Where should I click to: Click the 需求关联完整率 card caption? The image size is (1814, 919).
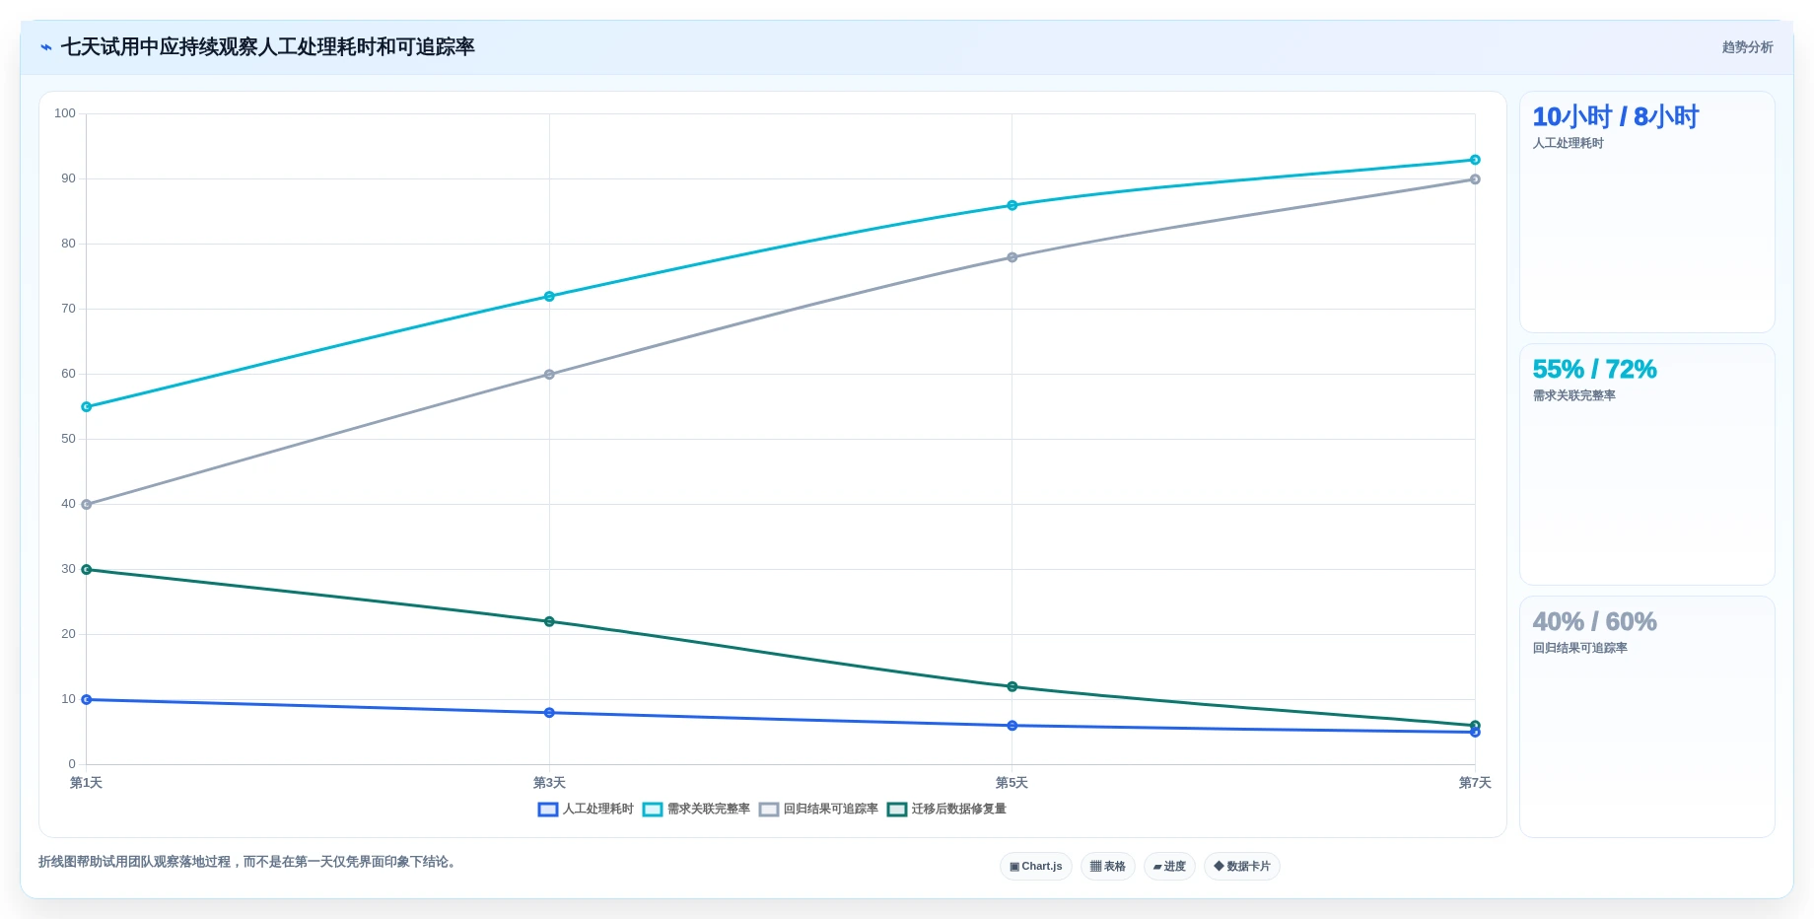[1573, 396]
